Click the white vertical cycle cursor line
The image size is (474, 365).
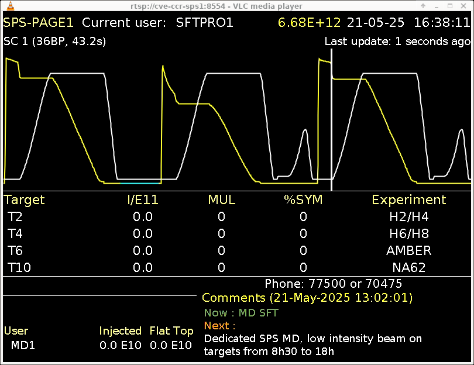pyautogui.click(x=332, y=117)
